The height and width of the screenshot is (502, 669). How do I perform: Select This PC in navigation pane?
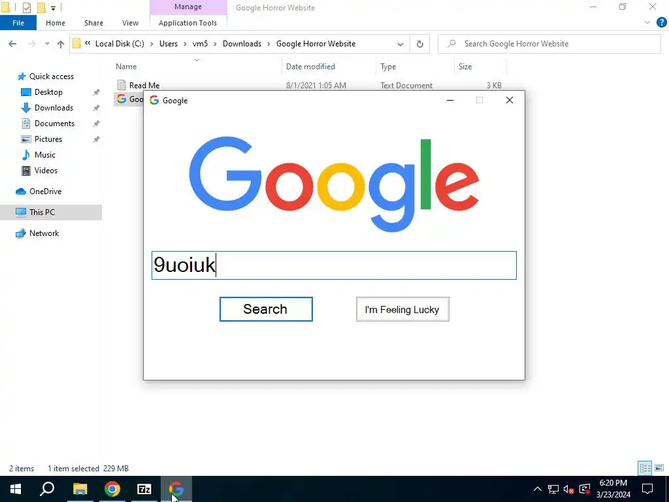pyautogui.click(x=42, y=212)
